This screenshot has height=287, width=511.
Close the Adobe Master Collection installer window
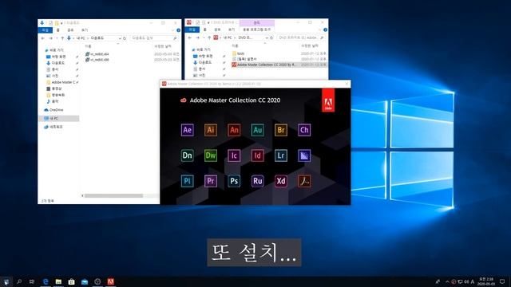point(347,84)
